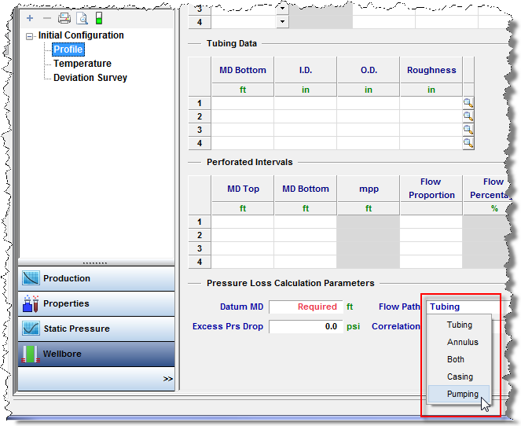
Task: Click the printer icon
Action: [x=64, y=17]
